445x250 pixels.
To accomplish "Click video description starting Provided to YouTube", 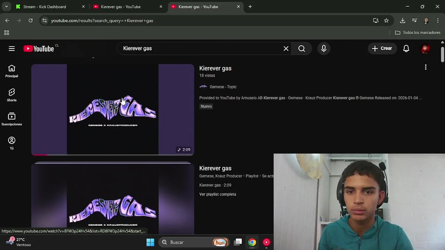I will pyautogui.click(x=310, y=98).
